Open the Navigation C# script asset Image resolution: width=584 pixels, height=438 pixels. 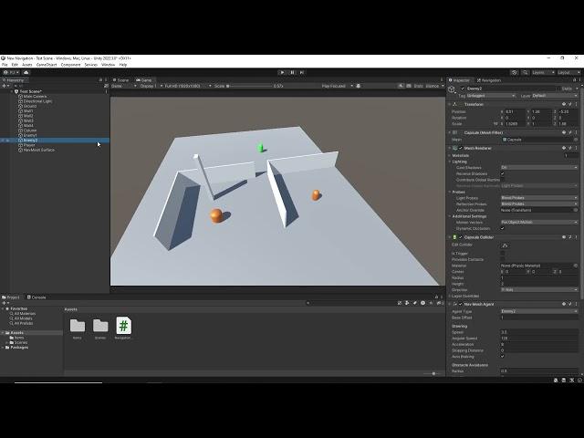coord(123,326)
